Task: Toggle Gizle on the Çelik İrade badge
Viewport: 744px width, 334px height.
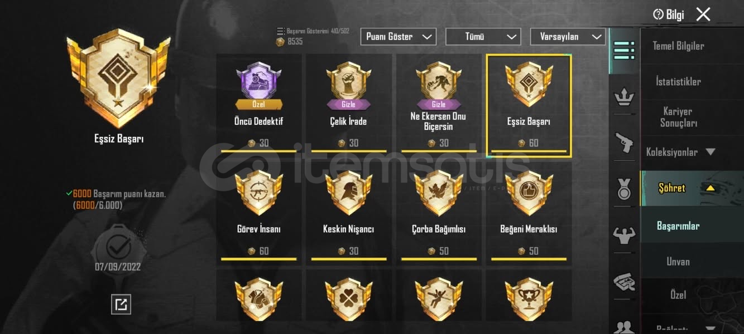Action: 349,104
